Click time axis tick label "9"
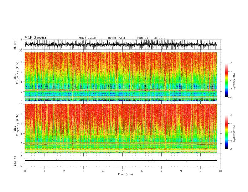 pyautogui.click(x=200, y=171)
